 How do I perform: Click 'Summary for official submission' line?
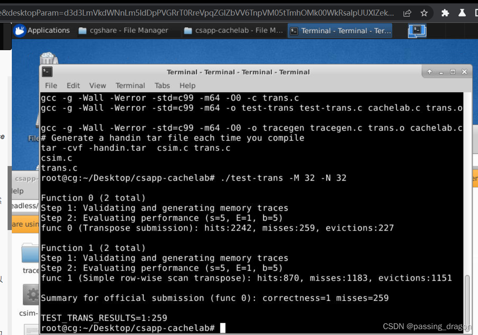pos(215,298)
